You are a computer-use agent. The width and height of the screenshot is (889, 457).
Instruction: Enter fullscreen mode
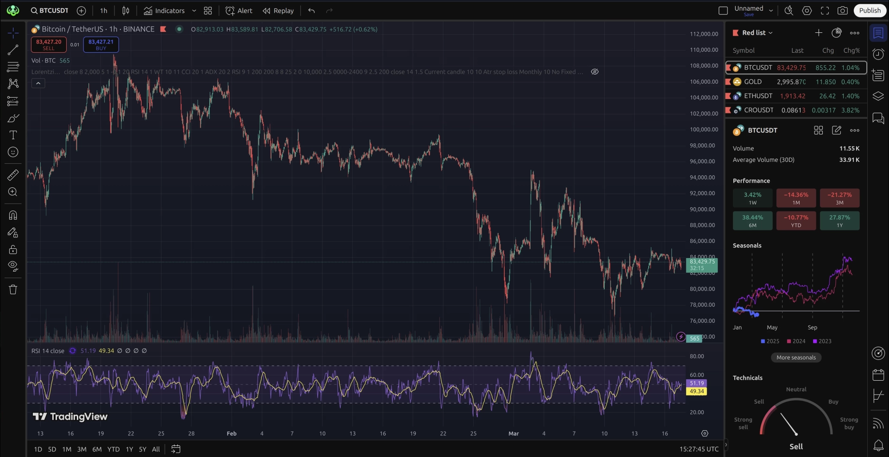point(825,10)
